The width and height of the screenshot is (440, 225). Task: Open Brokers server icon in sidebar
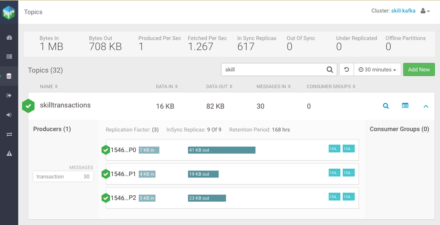click(9, 57)
